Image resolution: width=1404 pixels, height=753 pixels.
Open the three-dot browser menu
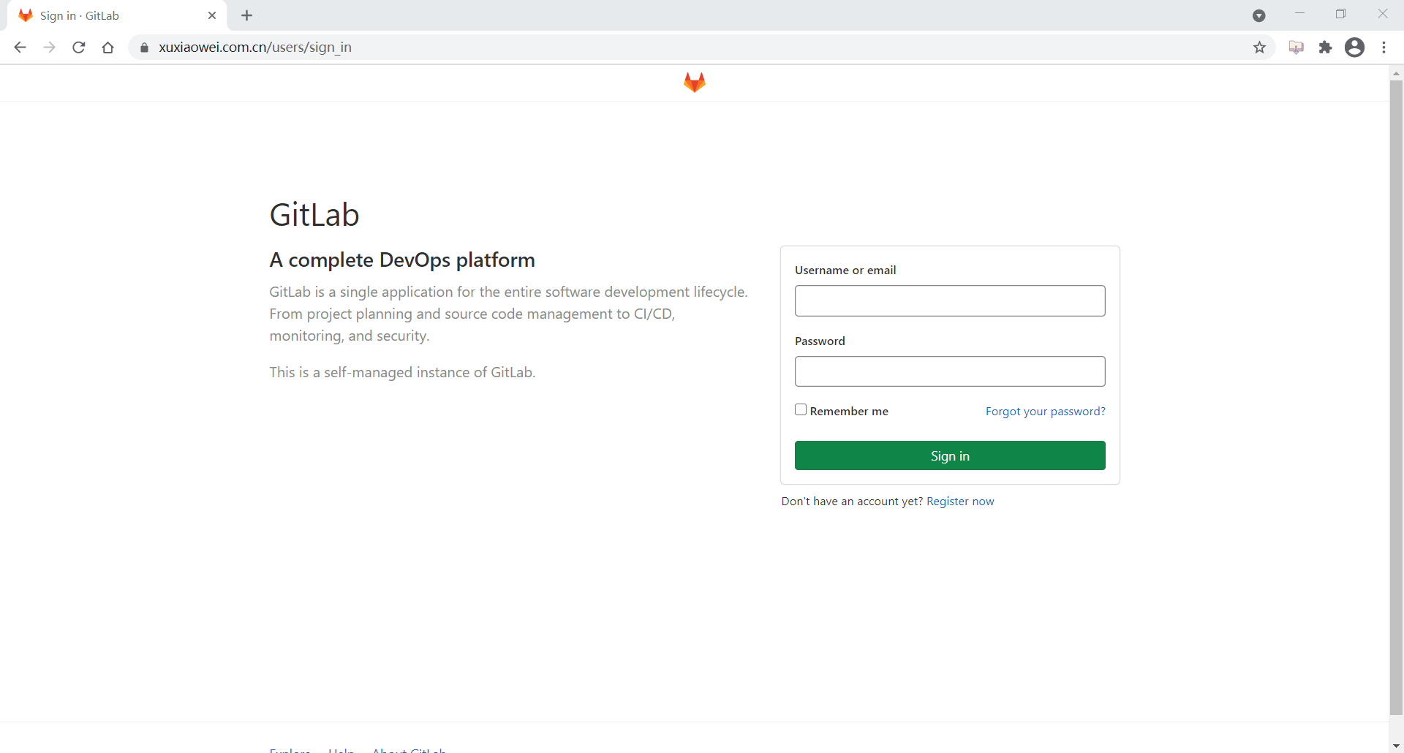(x=1384, y=47)
